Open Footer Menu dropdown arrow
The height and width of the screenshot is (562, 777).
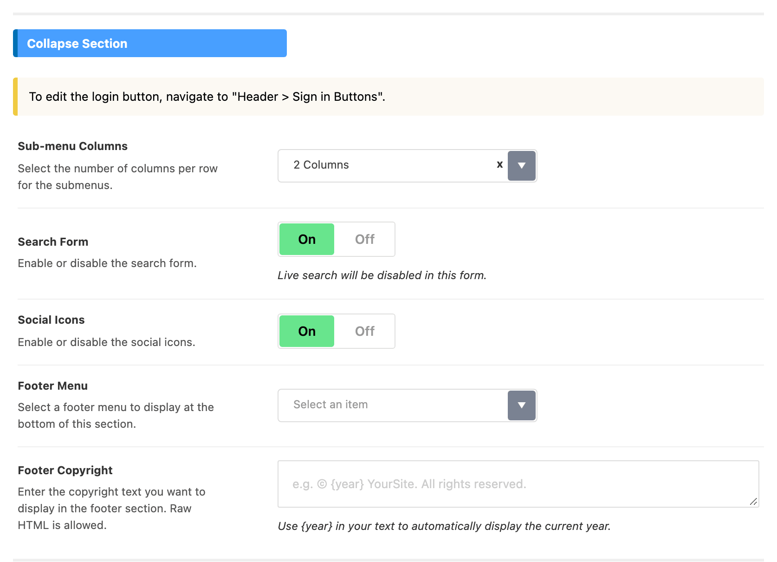click(522, 405)
